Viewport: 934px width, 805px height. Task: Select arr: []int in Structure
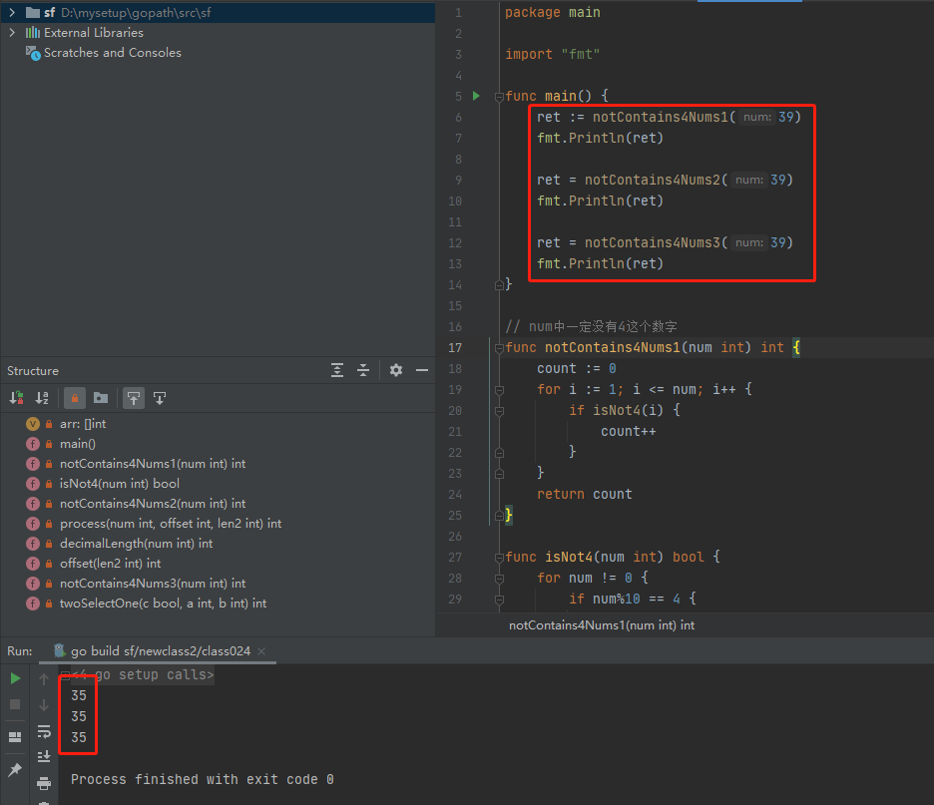tap(83, 424)
